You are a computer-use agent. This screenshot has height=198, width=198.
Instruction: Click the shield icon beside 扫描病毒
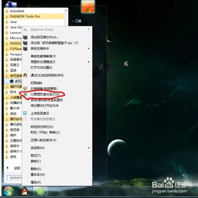(x=25, y=89)
